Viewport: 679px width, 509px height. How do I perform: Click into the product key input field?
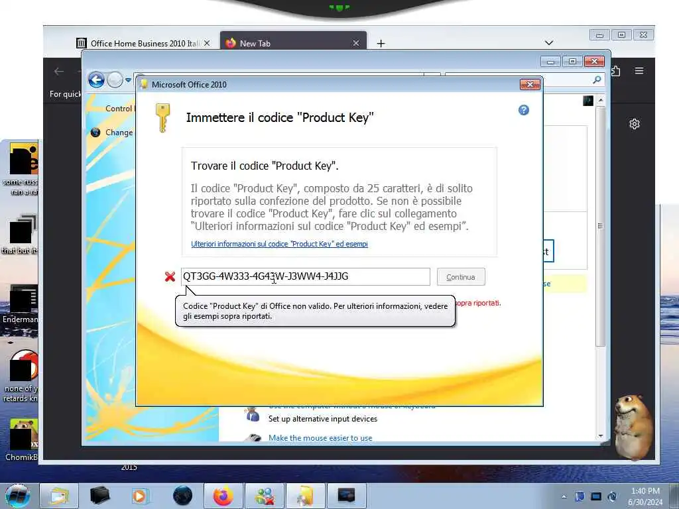(306, 276)
